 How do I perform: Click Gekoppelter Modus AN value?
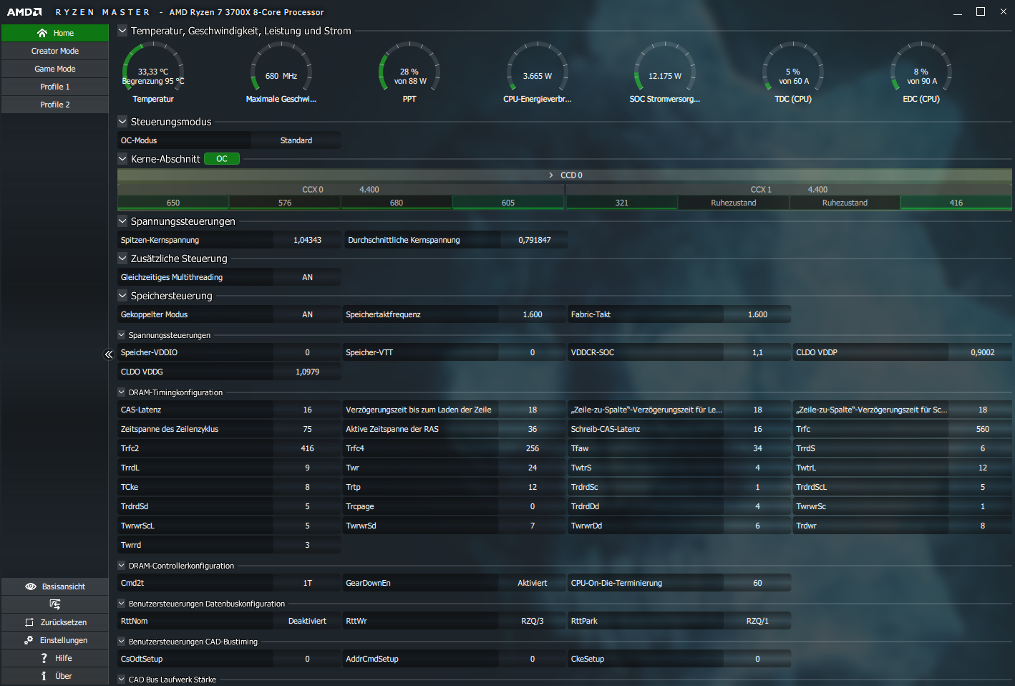[x=307, y=314]
